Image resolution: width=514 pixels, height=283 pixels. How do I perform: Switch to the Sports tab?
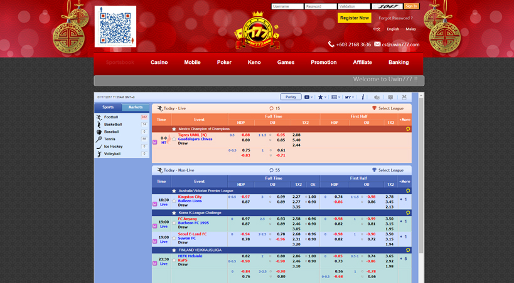108,107
